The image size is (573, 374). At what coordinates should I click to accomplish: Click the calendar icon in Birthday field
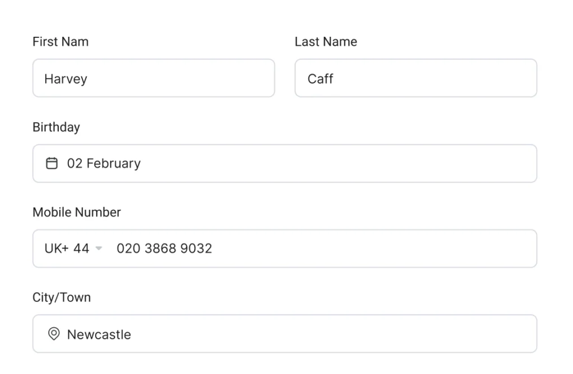pos(51,164)
